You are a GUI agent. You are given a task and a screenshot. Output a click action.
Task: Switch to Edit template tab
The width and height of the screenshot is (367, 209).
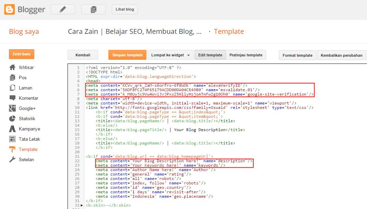[210, 55]
